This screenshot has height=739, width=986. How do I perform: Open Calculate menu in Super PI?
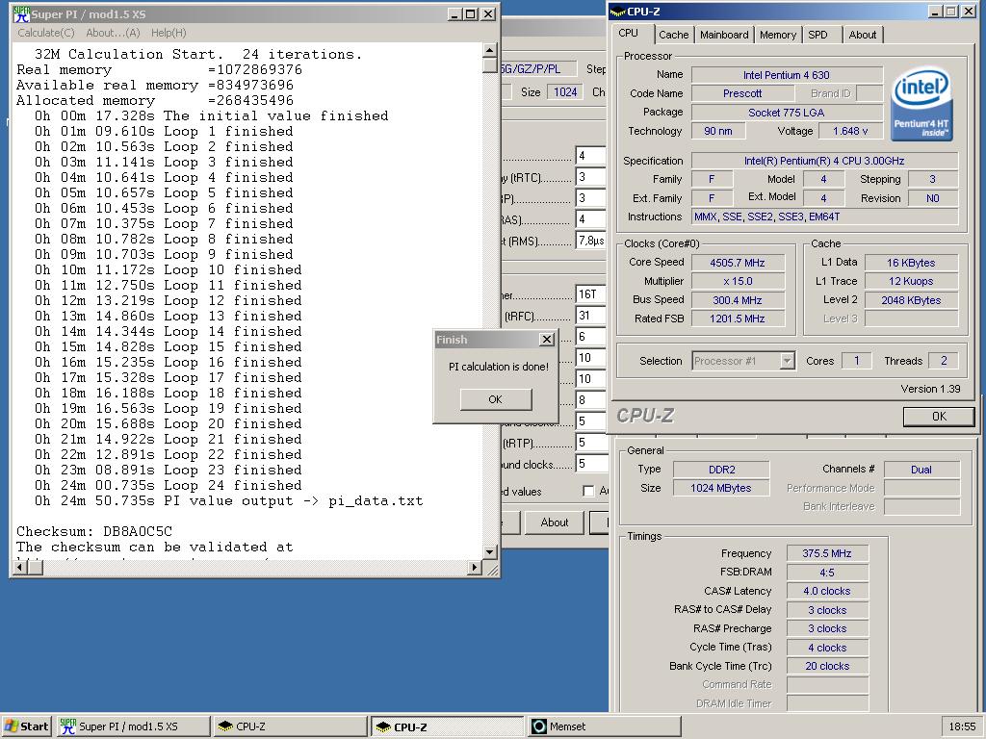point(46,33)
